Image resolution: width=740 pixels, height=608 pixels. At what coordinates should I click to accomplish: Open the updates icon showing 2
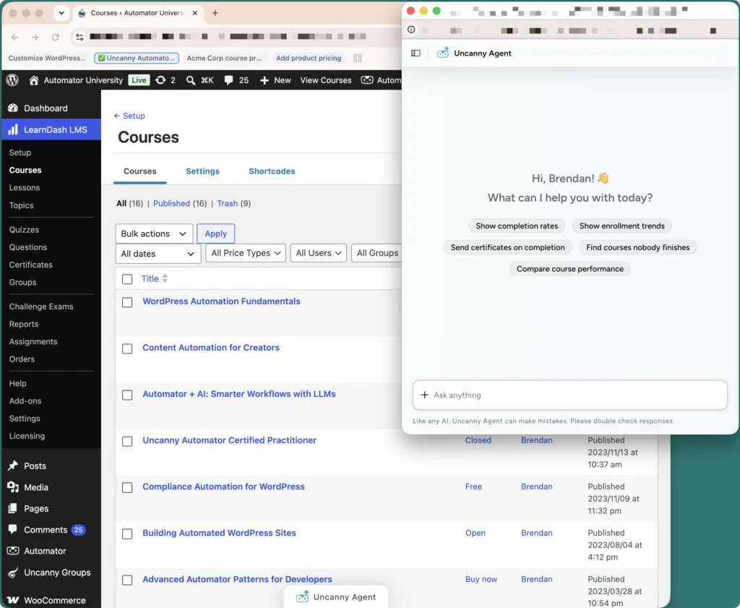click(x=160, y=80)
